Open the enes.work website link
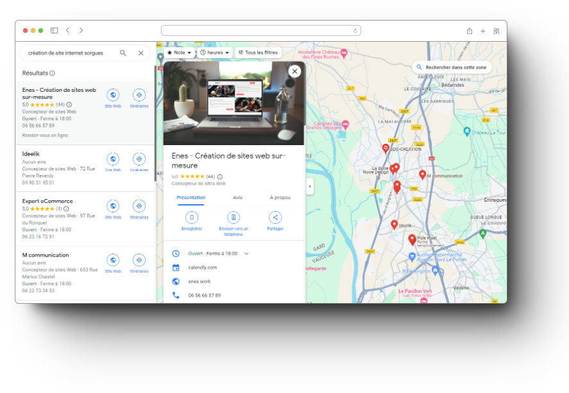This screenshot has width=569, height=393. [x=200, y=281]
